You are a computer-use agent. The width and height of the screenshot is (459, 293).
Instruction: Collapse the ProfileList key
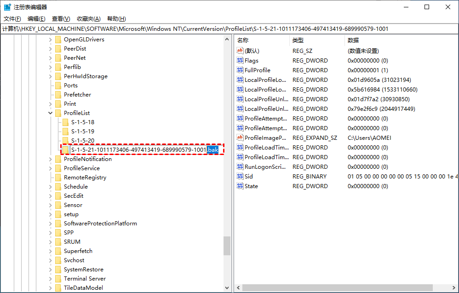[x=50, y=113]
